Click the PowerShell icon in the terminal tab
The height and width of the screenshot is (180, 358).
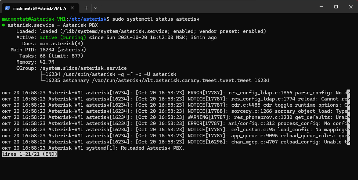tap(7, 8)
